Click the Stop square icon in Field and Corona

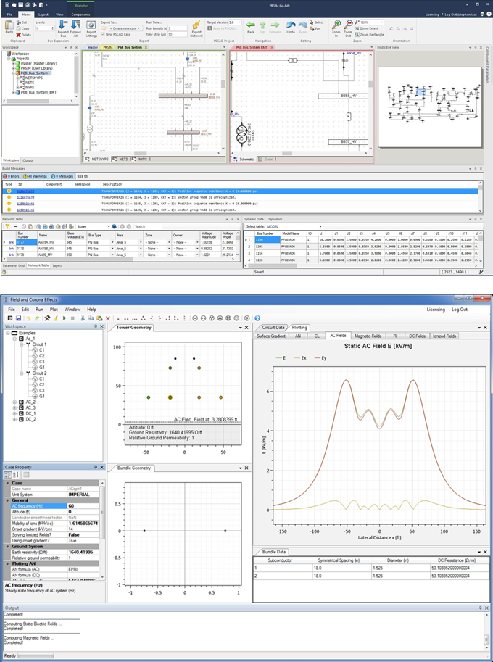coord(72,318)
